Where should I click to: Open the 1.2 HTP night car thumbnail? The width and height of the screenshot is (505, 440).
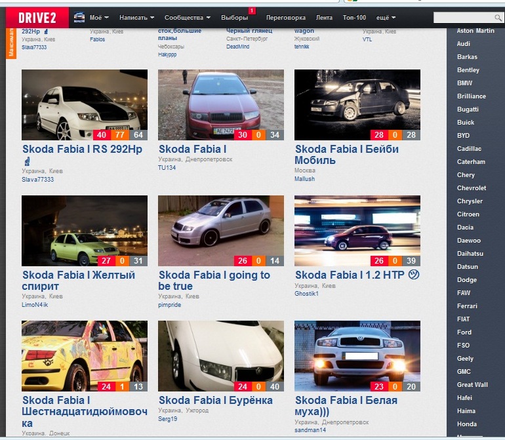point(357,231)
